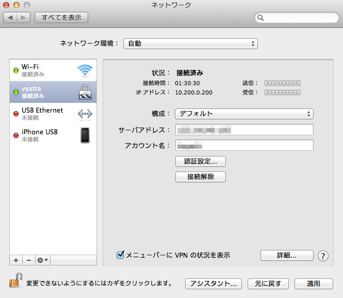Click the 元に戻す button

pyautogui.click(x=268, y=284)
